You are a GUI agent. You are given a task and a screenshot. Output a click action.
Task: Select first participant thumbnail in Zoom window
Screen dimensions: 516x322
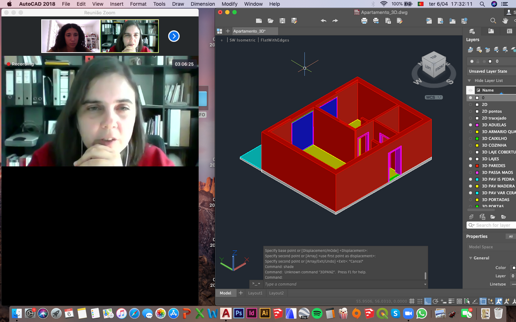71,36
